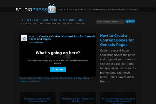Open 'How to Create Content Boxes for Genesis Pages' heading
Image resolution: width=156 pixels, height=104 pixels.
pos(117,40)
